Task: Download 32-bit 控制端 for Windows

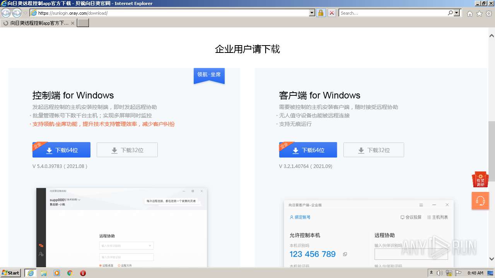Action: [127, 150]
